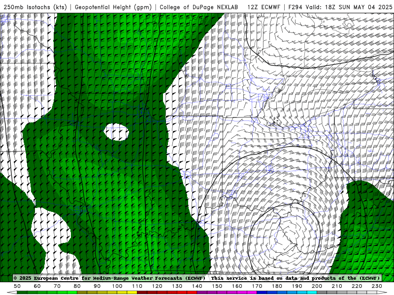394x295 pixels.
Task: Click the dark blue swatch below 170
Action: pyautogui.click(x=262, y=293)
